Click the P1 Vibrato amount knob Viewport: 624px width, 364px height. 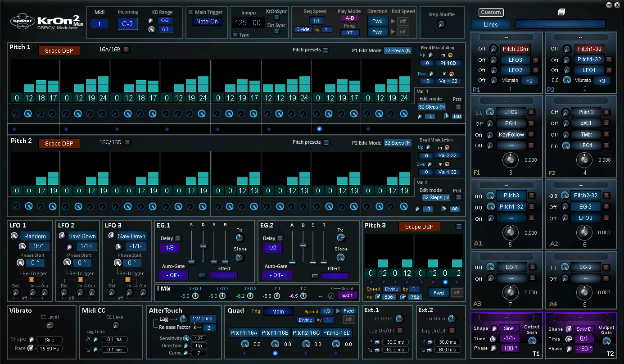(x=493, y=81)
